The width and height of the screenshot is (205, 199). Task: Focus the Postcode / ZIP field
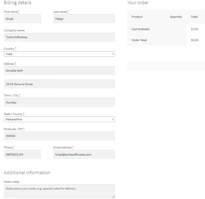59,136
